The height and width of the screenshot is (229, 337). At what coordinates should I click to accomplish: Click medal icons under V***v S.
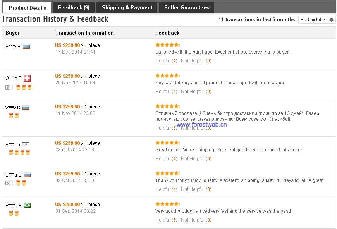pyautogui.click(x=14, y=116)
